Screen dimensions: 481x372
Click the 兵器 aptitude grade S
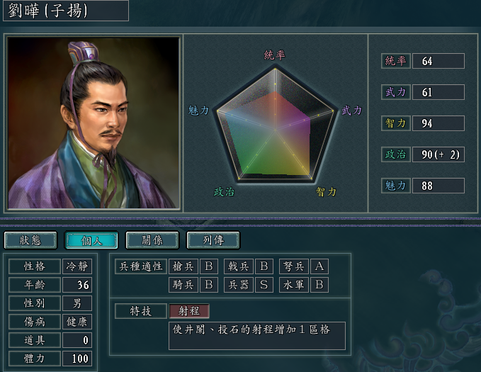tap(264, 285)
